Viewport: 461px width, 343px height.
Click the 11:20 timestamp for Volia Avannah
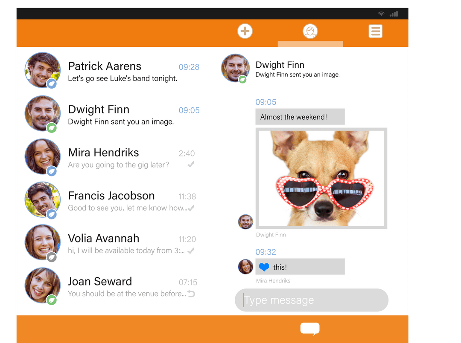[x=187, y=239]
